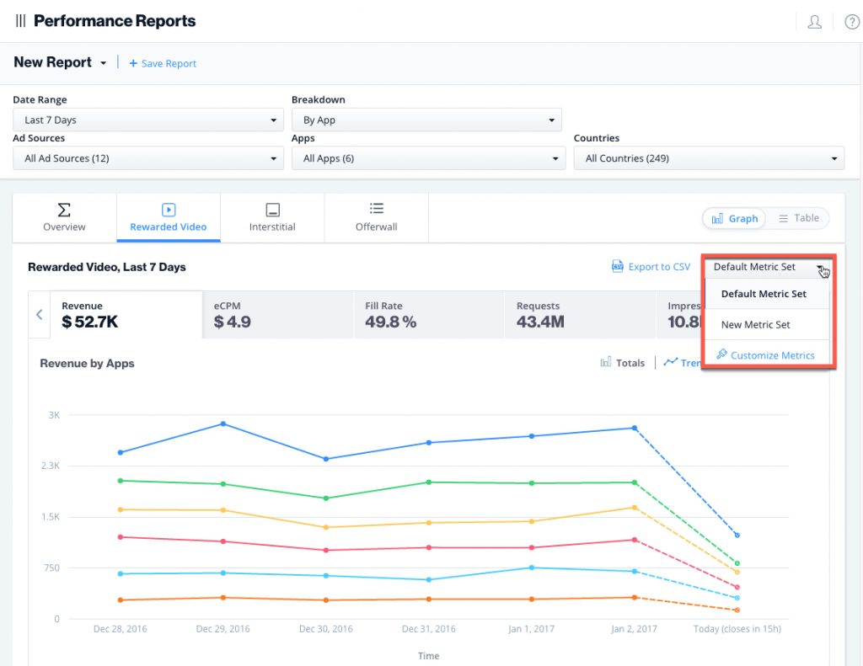The image size is (863, 666).
Task: Click the Totals bar-chart icon
Action: (x=606, y=362)
